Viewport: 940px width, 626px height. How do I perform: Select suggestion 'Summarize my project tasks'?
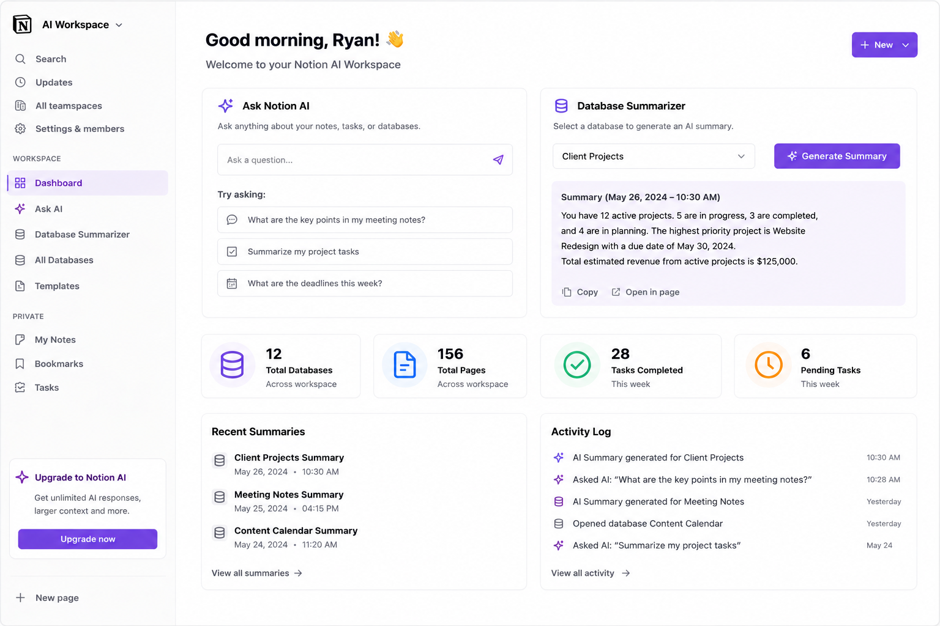pyautogui.click(x=365, y=251)
